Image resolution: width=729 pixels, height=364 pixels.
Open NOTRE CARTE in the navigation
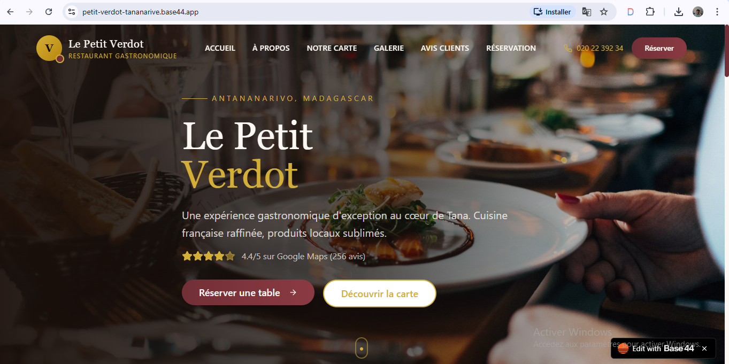[x=332, y=48]
